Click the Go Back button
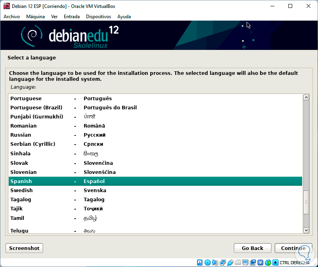The width and height of the screenshot is (318, 267). pyautogui.click(x=253, y=248)
